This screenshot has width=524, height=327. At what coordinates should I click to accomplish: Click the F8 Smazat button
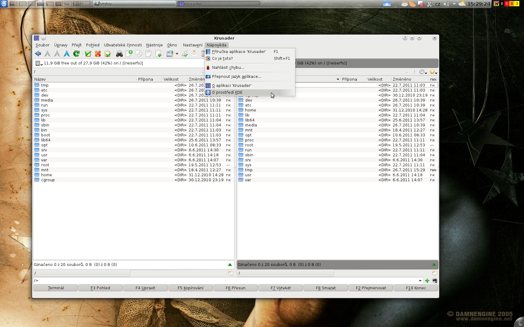coord(326,288)
